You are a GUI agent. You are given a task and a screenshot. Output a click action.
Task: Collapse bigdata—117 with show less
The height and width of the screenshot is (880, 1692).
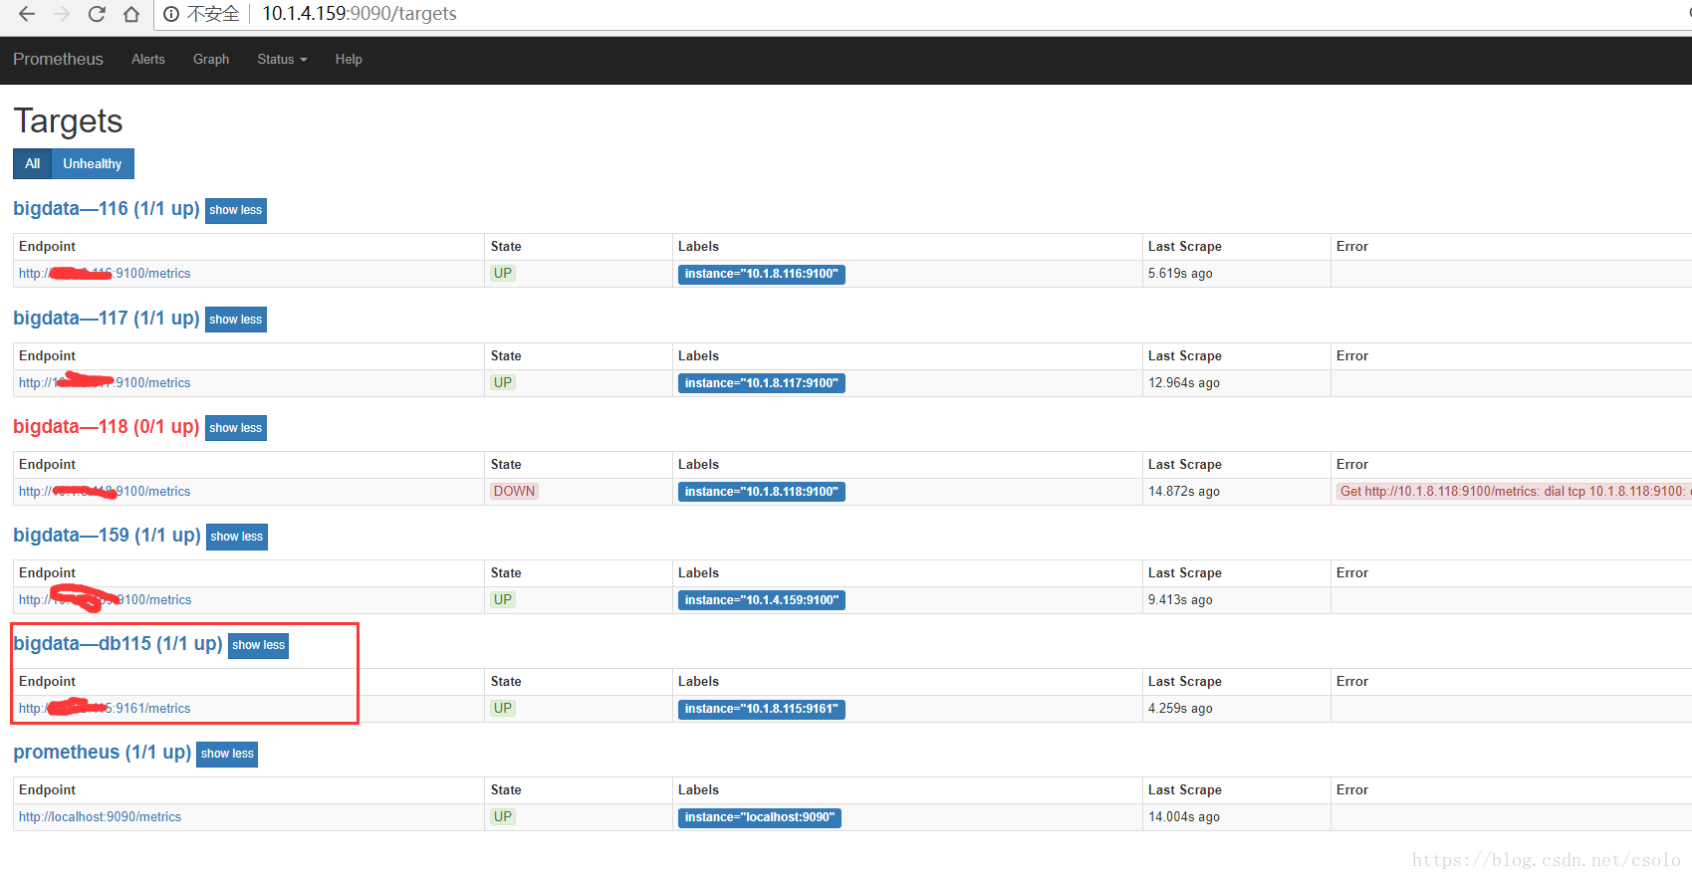(x=236, y=320)
